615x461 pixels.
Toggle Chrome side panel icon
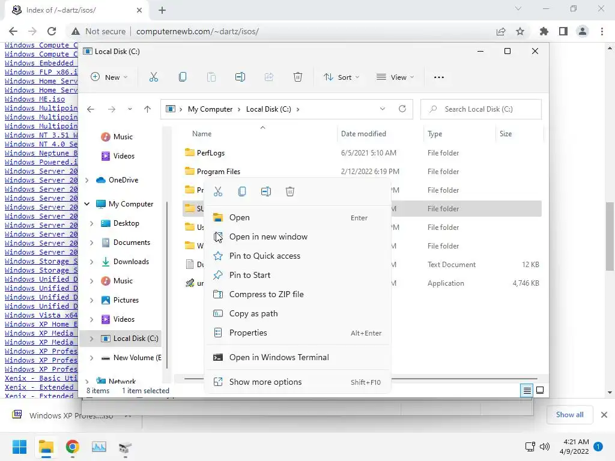[563, 31]
